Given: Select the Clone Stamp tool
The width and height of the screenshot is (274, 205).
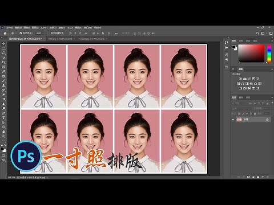Looking at the screenshot, I should click(3, 85).
